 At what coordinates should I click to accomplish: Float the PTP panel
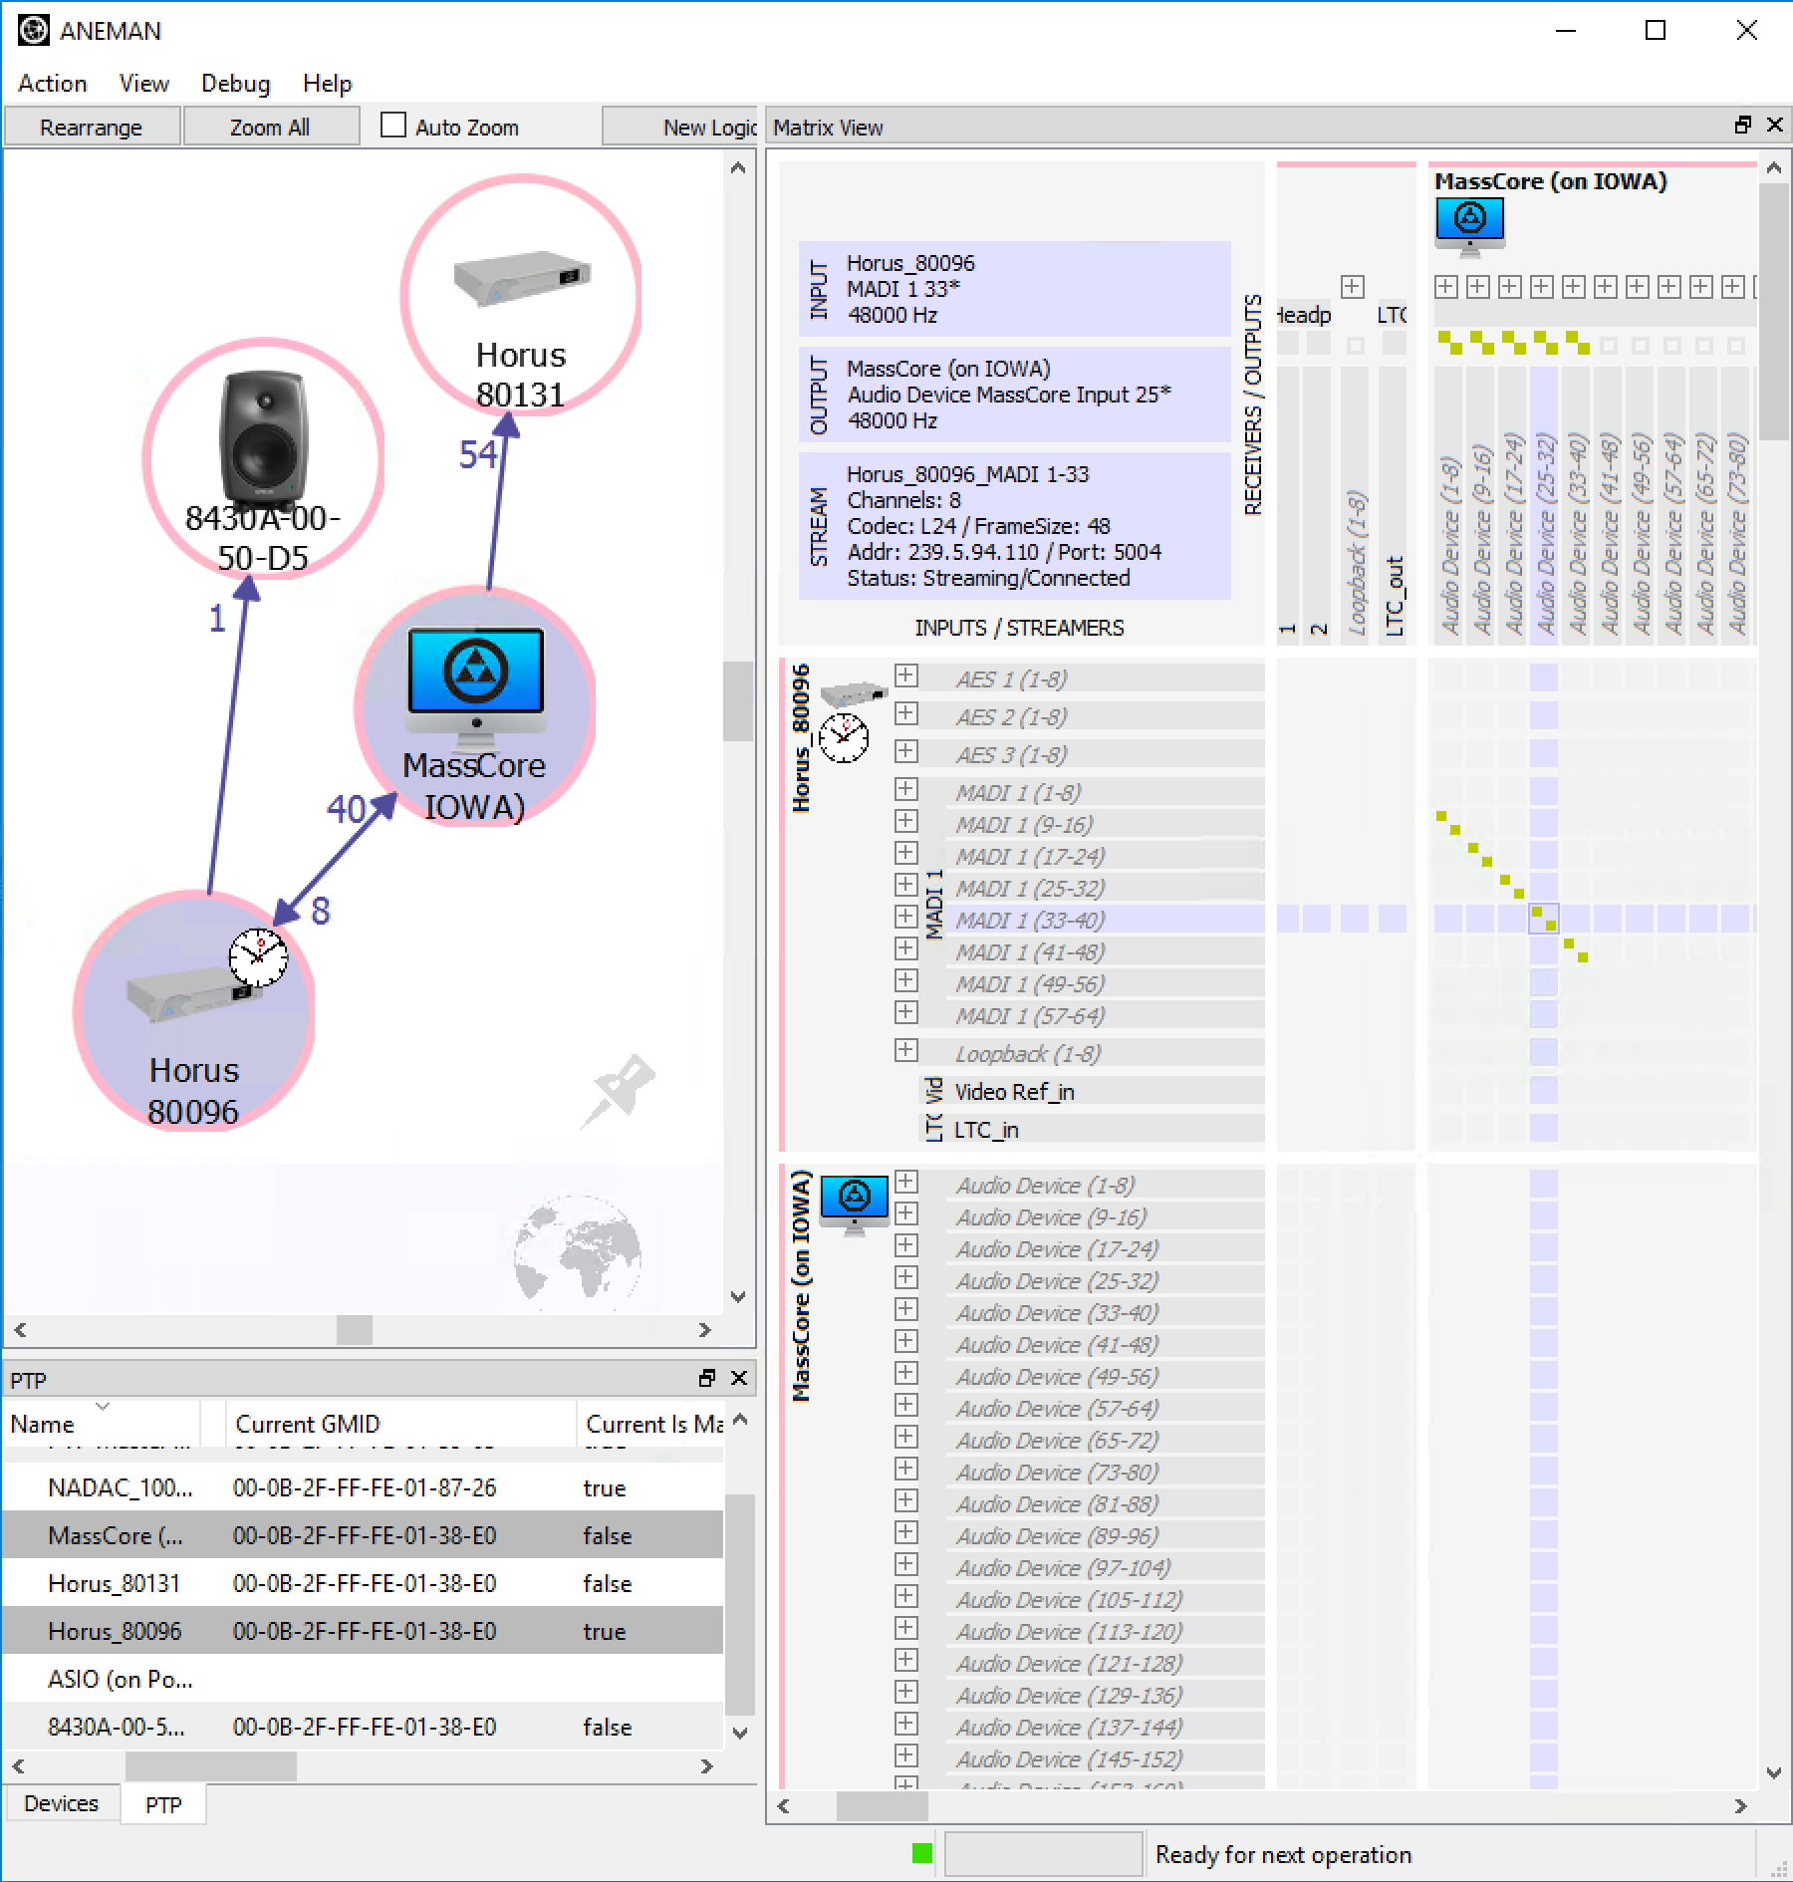(x=707, y=1378)
